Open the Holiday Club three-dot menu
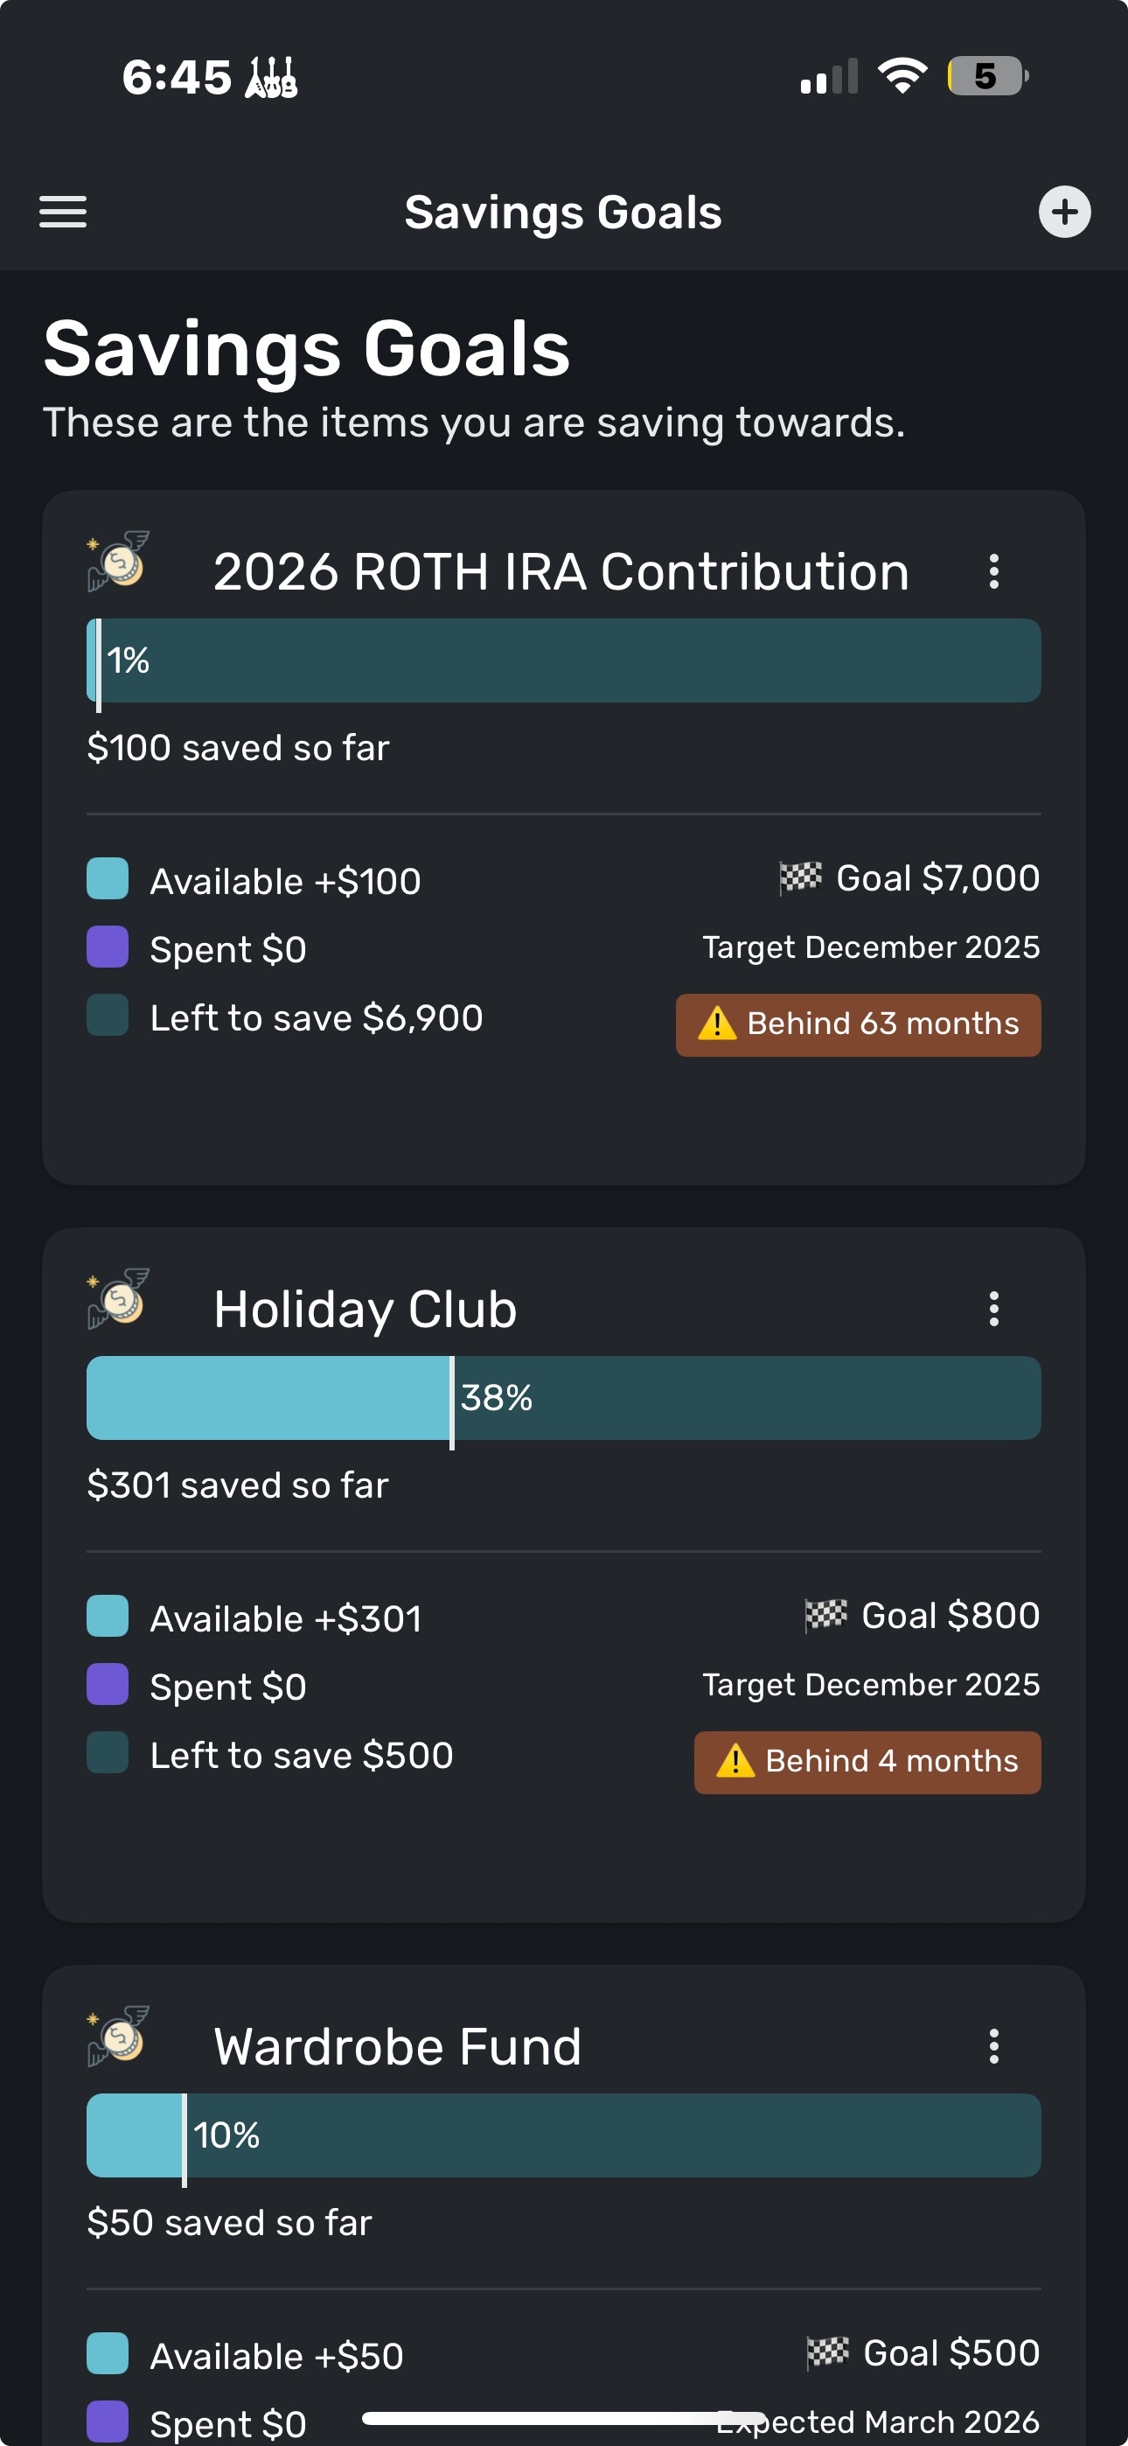This screenshot has width=1128, height=2446. [993, 1309]
